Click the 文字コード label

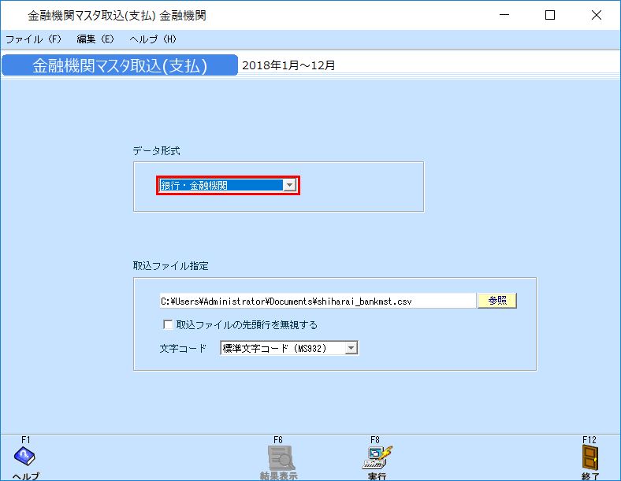coord(183,349)
